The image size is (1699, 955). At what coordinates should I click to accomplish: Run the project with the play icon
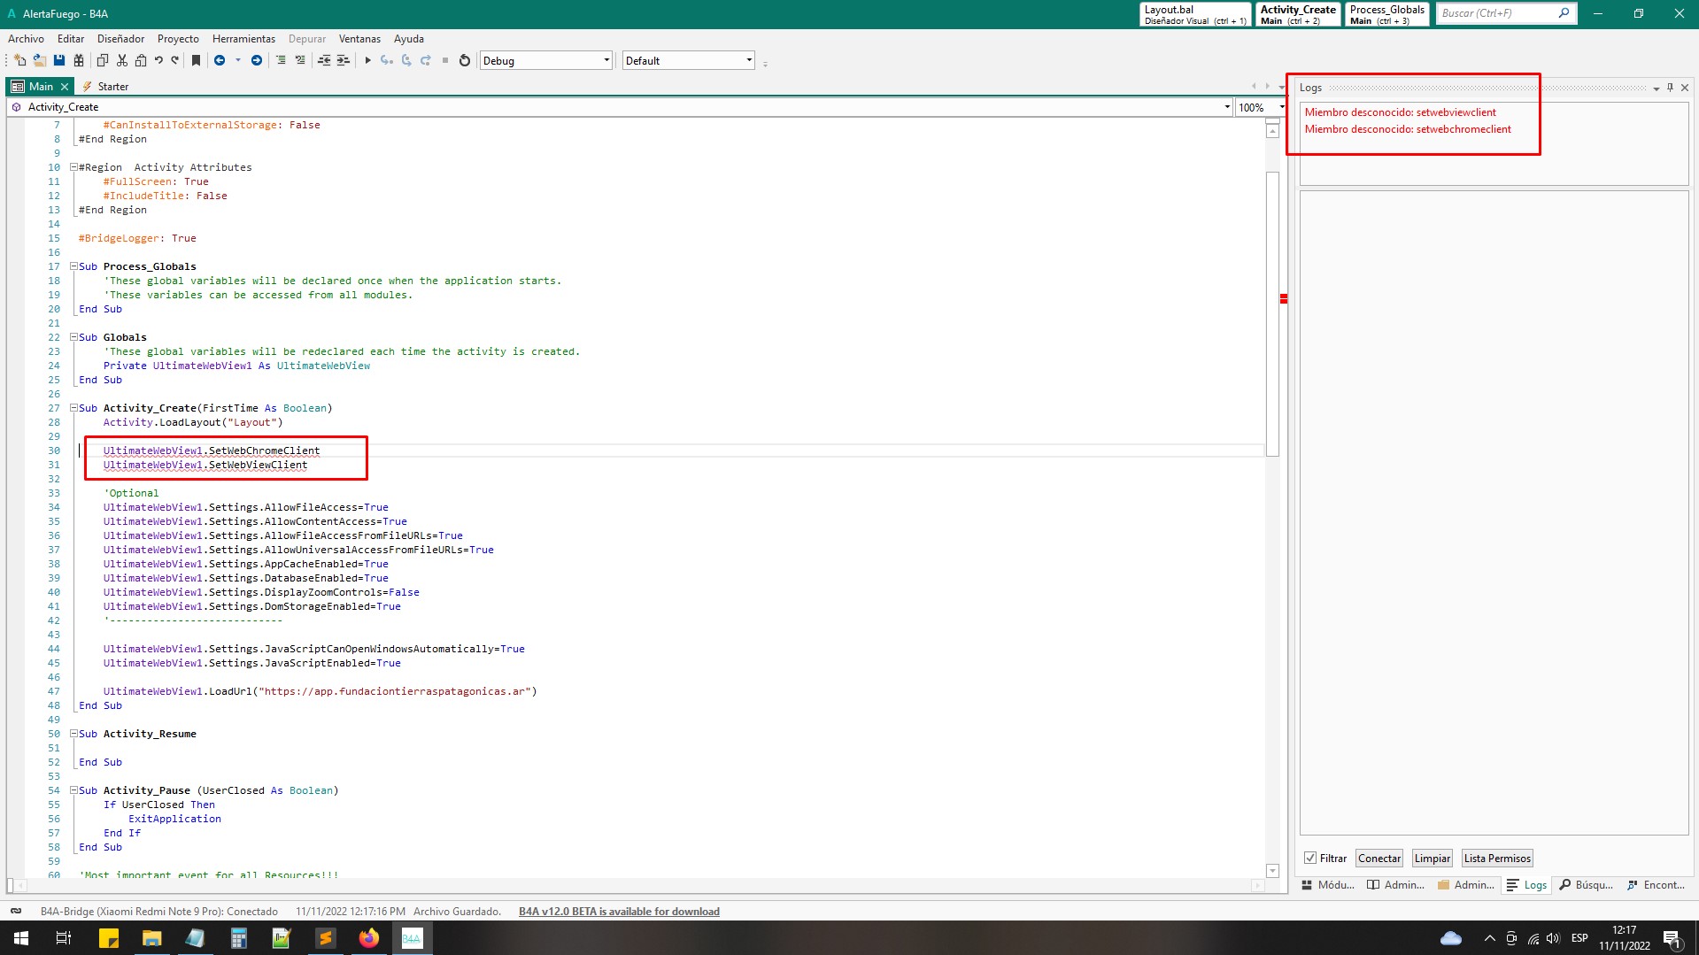367,60
